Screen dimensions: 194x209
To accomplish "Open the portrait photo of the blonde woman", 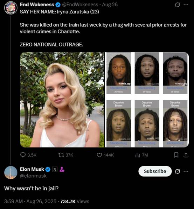I will [x=62, y=100].
